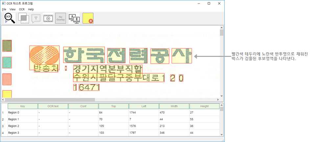Click the Left value 1576

pyautogui.click(x=144, y=126)
